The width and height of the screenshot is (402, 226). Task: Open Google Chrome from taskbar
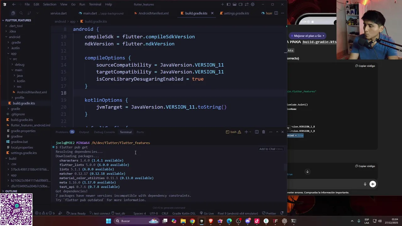coord(192,221)
